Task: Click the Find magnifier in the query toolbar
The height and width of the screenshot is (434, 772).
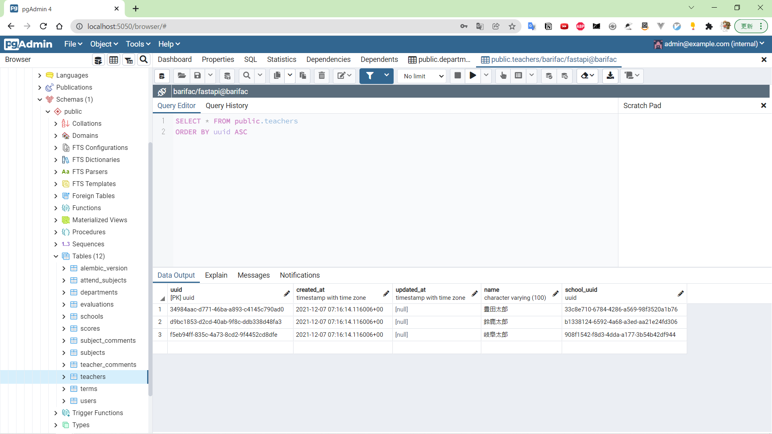Action: click(247, 76)
